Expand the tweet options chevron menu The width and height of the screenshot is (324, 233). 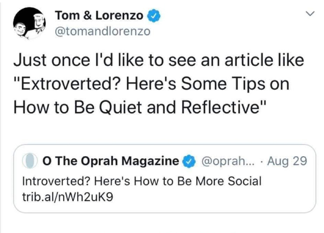(310, 14)
